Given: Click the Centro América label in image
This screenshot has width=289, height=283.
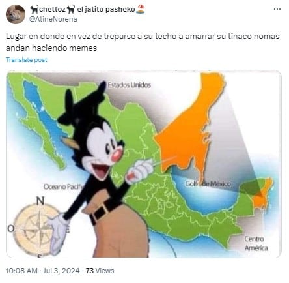Looking at the screenshot, I should click(x=256, y=243).
